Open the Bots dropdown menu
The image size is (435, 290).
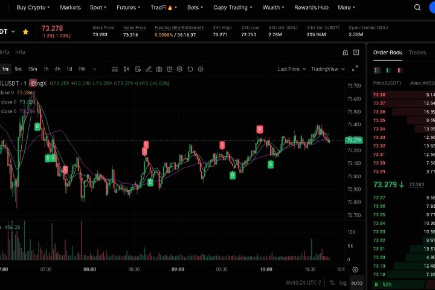pos(195,7)
